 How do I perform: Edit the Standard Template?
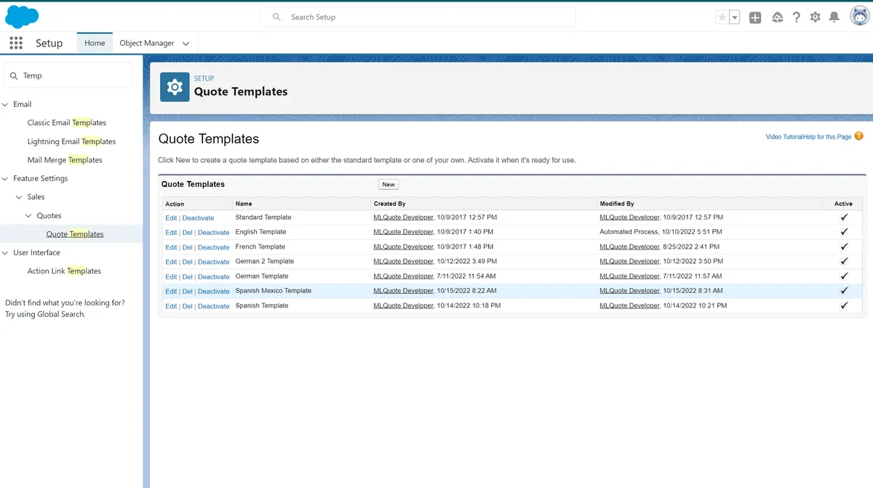pyautogui.click(x=171, y=218)
